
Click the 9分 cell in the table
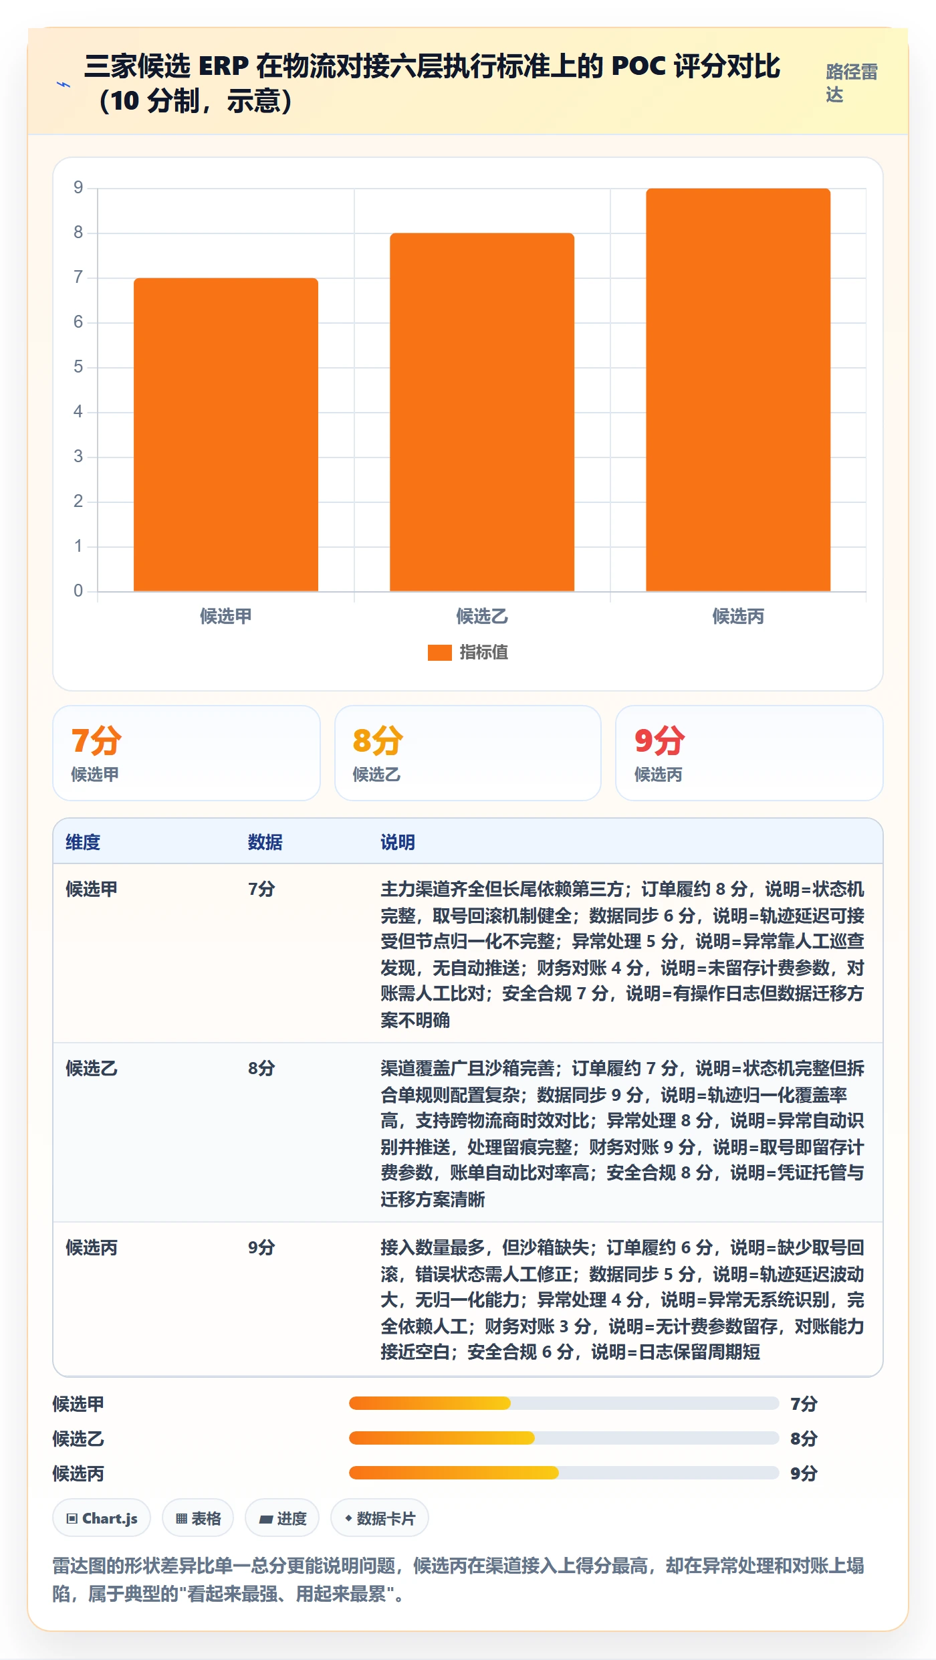261,1247
